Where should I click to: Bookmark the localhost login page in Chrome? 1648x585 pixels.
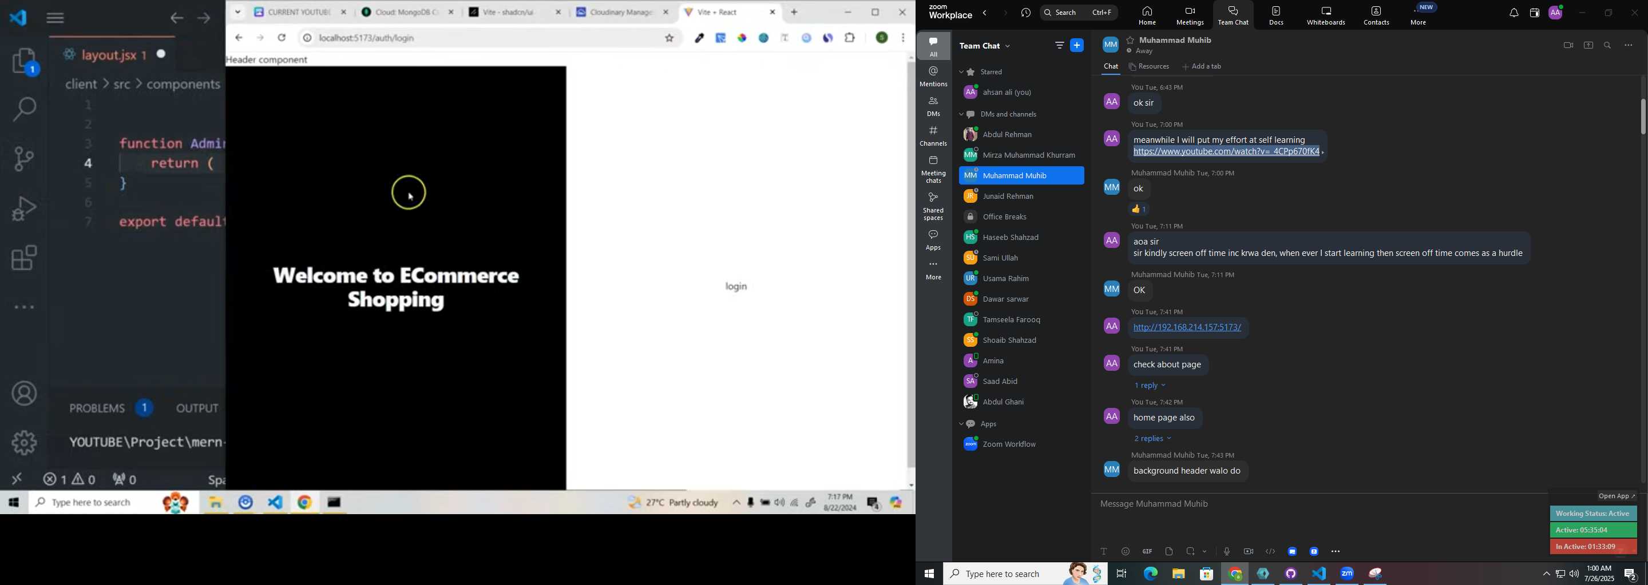670,38
